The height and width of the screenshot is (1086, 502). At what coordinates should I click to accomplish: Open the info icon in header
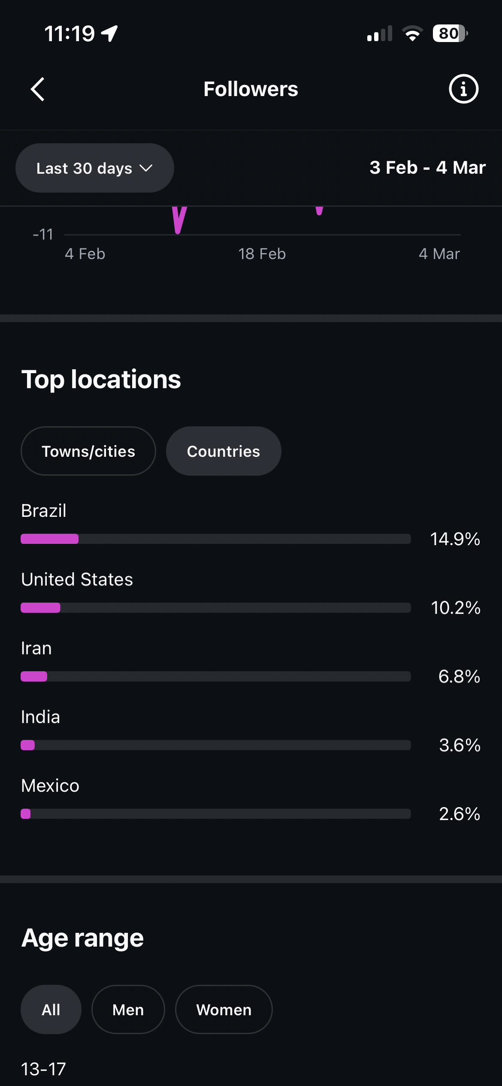tap(463, 89)
